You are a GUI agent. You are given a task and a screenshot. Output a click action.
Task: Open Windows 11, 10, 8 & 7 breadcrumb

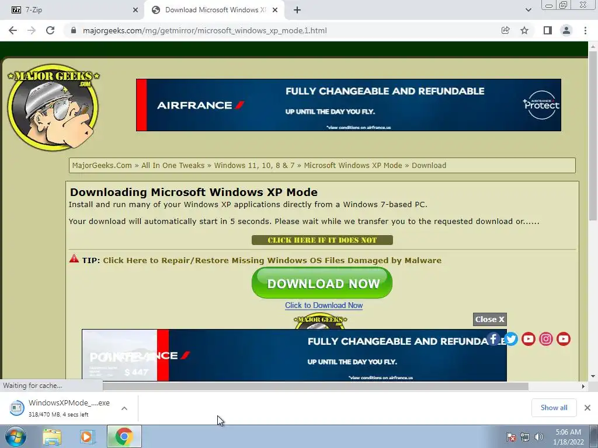254,165
